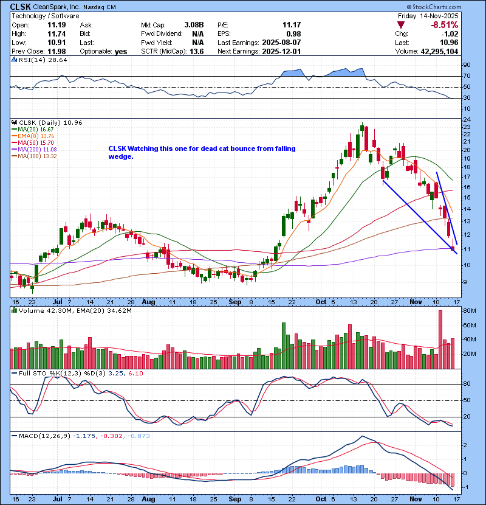Click the tallest red volume bar in November
Viewport: 486px width, 505px height.
tap(440, 340)
